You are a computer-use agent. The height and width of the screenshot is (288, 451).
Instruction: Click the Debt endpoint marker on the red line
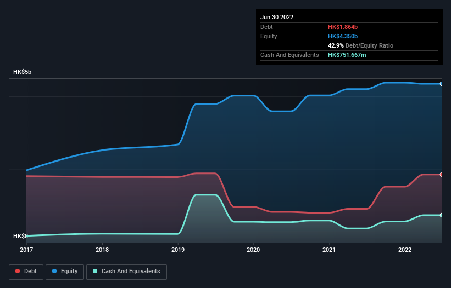tap(442, 175)
